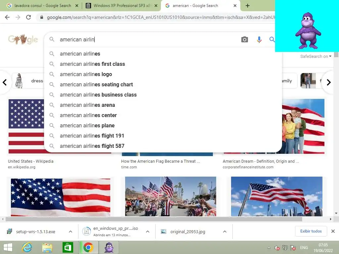Click the horizontal page scrollbar

[x=154, y=219]
